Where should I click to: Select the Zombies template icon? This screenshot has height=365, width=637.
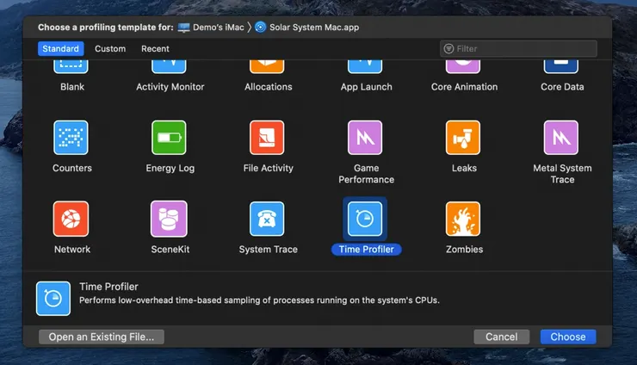tap(463, 219)
